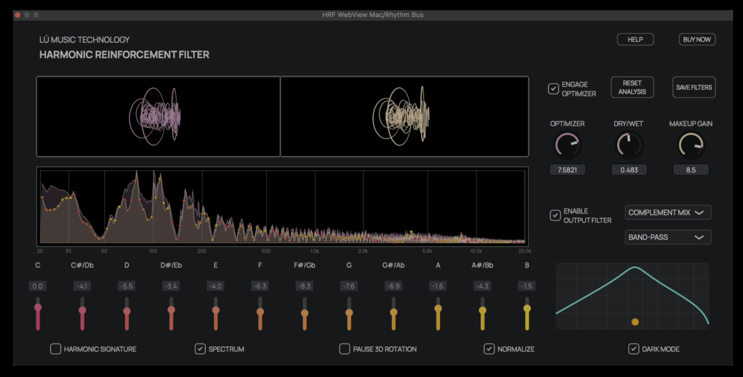Click the G#/Ab gain value -6.9
This screenshot has height=377, width=743.
tap(394, 286)
